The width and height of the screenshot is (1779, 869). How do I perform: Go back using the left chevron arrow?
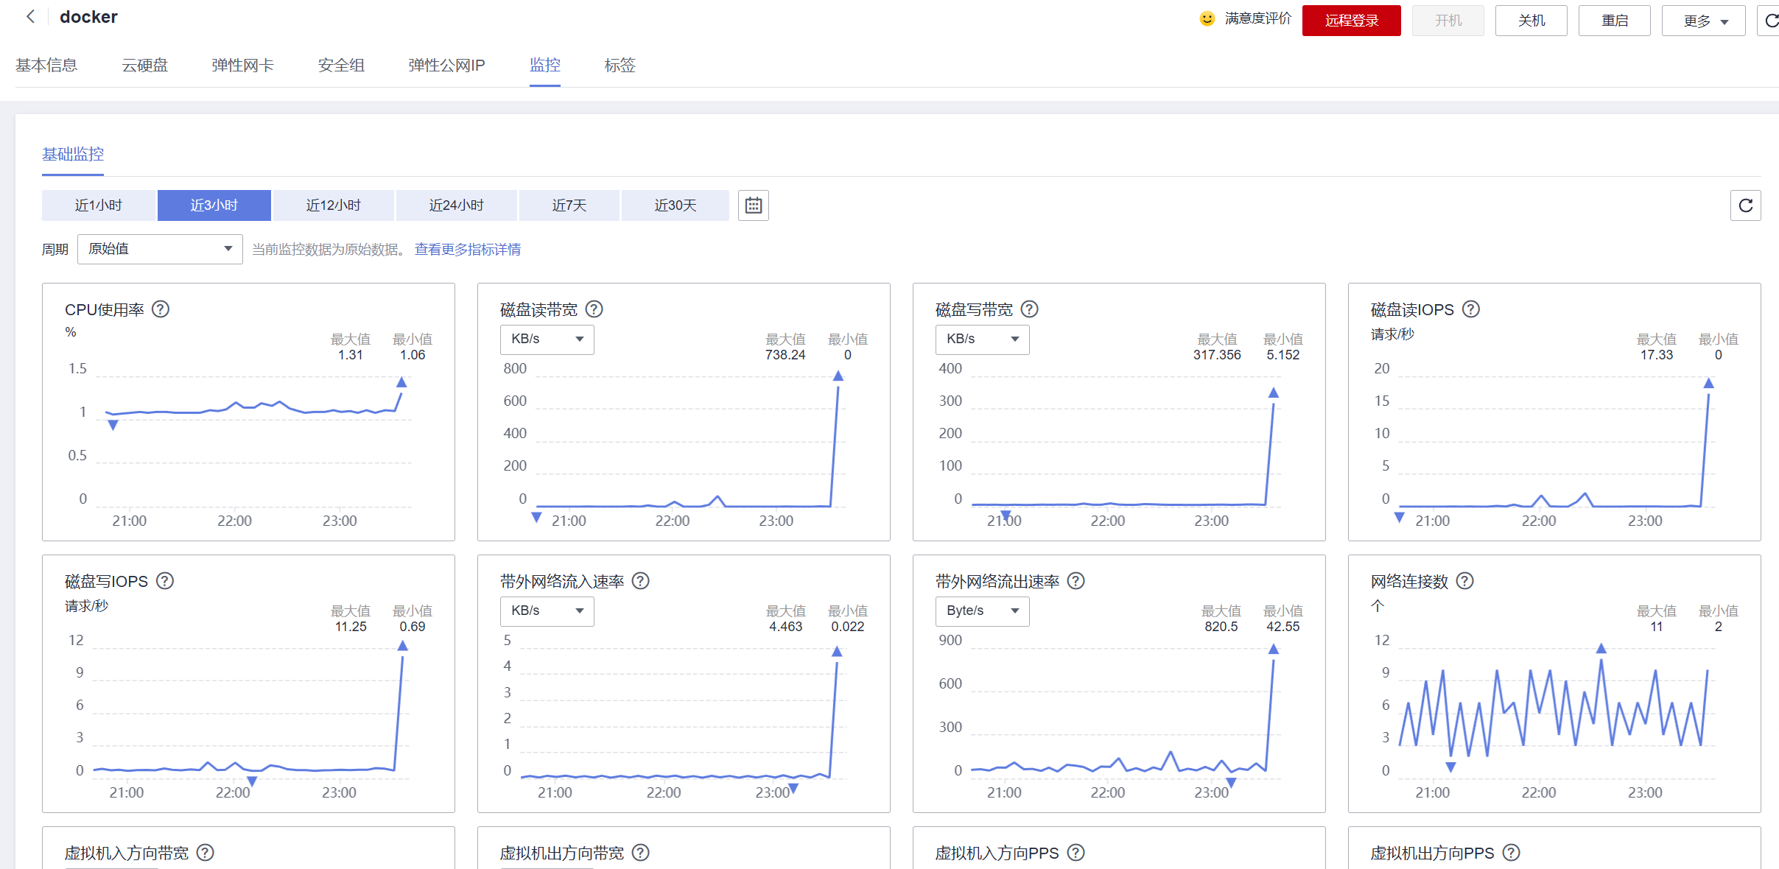tap(30, 16)
